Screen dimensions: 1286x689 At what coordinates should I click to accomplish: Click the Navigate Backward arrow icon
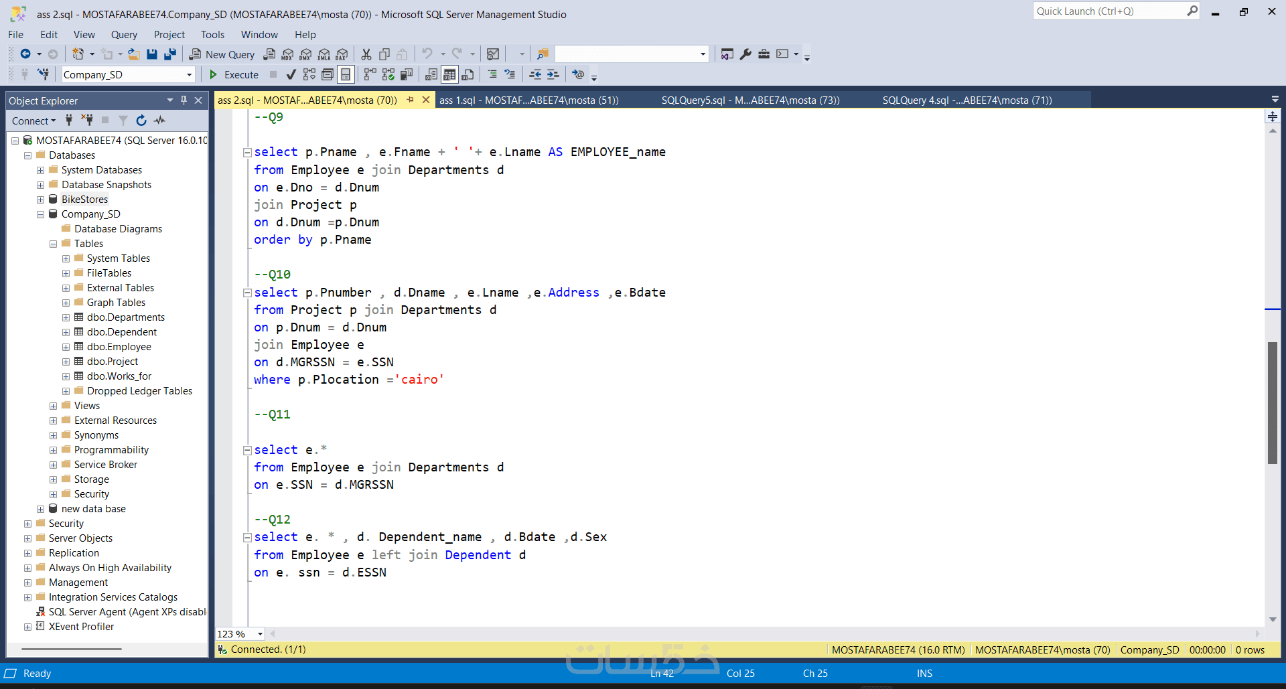pos(25,54)
